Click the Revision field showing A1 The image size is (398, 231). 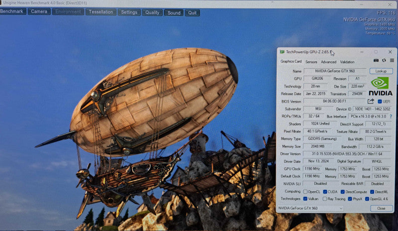click(x=357, y=79)
